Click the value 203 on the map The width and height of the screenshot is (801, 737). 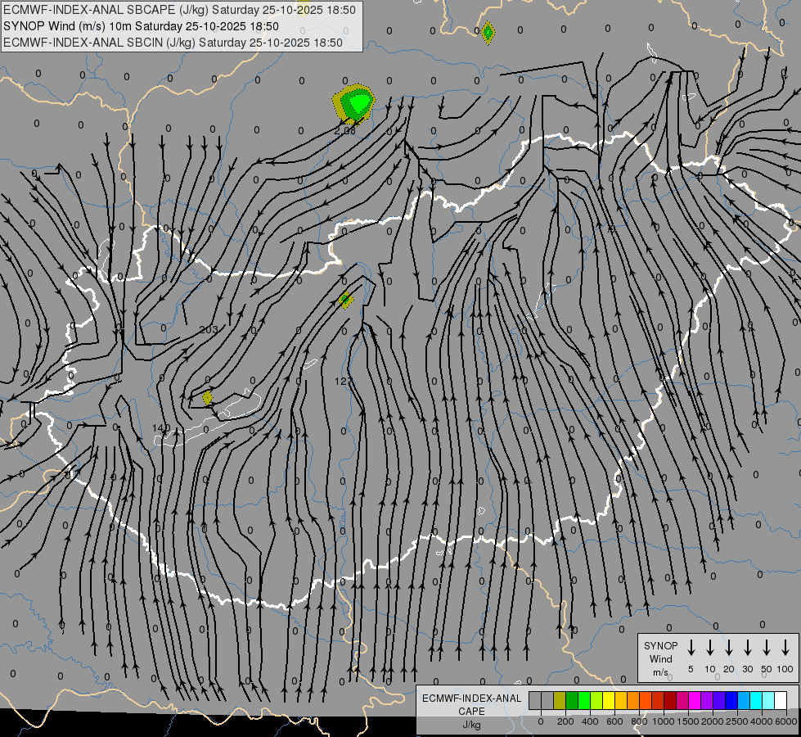(x=209, y=329)
